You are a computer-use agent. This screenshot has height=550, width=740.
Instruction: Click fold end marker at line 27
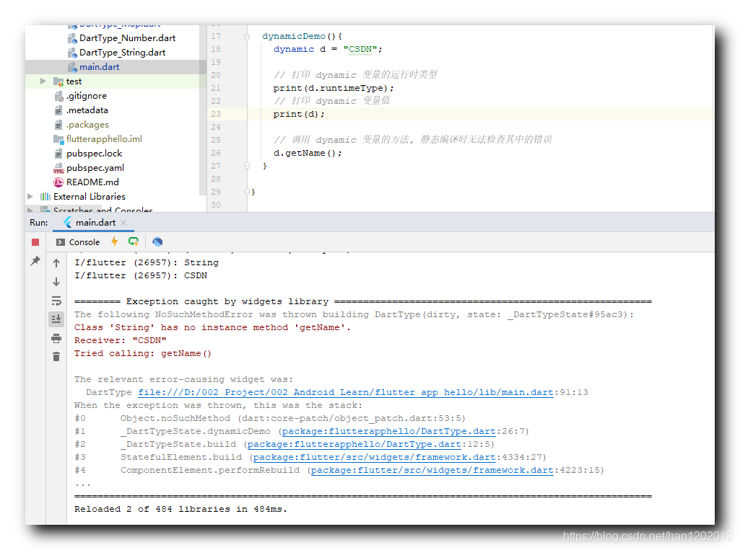click(248, 166)
